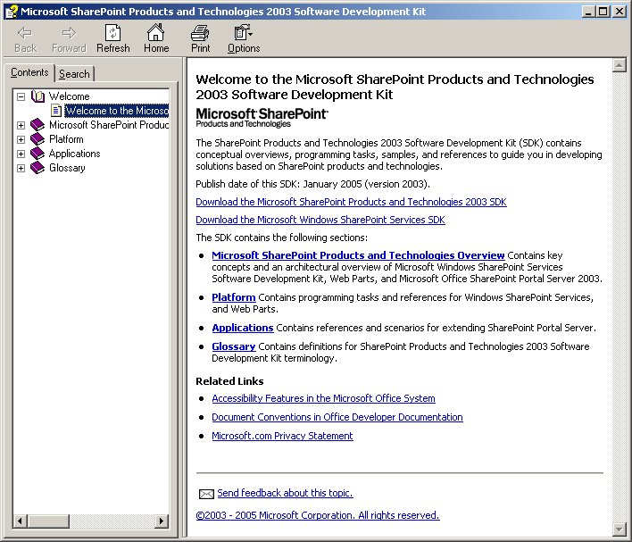632x542 pixels.
Task: Close the SDK help window
Action: tap(620, 12)
